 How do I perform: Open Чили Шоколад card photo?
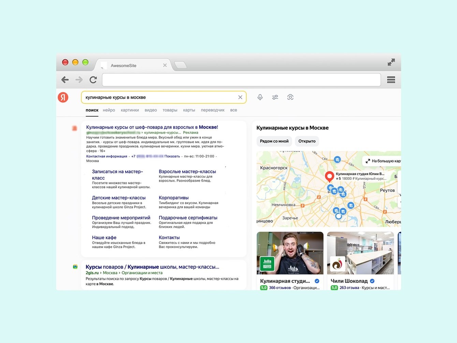point(360,253)
